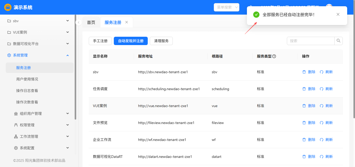This screenshot has width=355, height=167.
Task: Collapse sidebar using the arrow handle
Action: click(79, 23)
